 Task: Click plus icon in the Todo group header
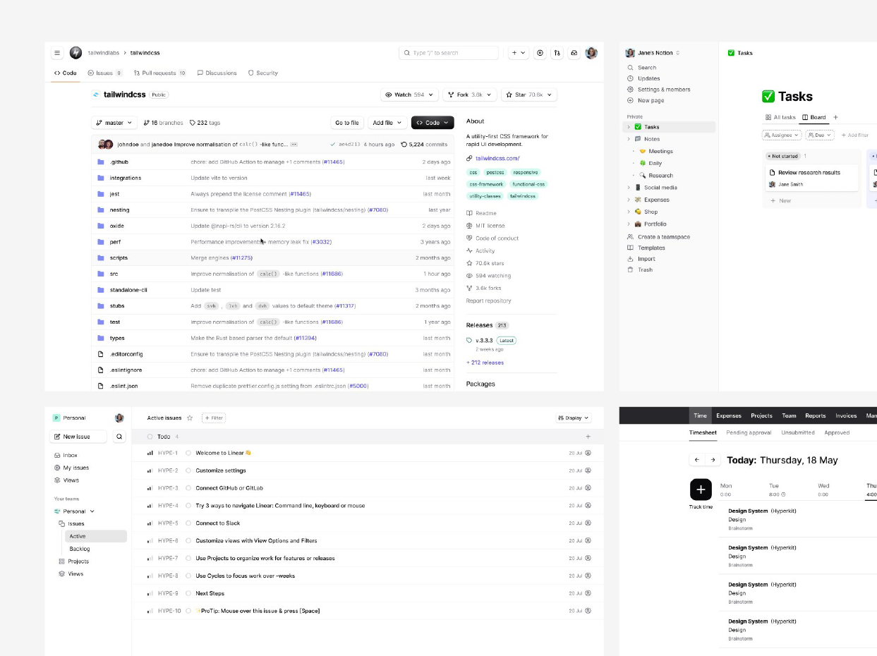point(588,437)
